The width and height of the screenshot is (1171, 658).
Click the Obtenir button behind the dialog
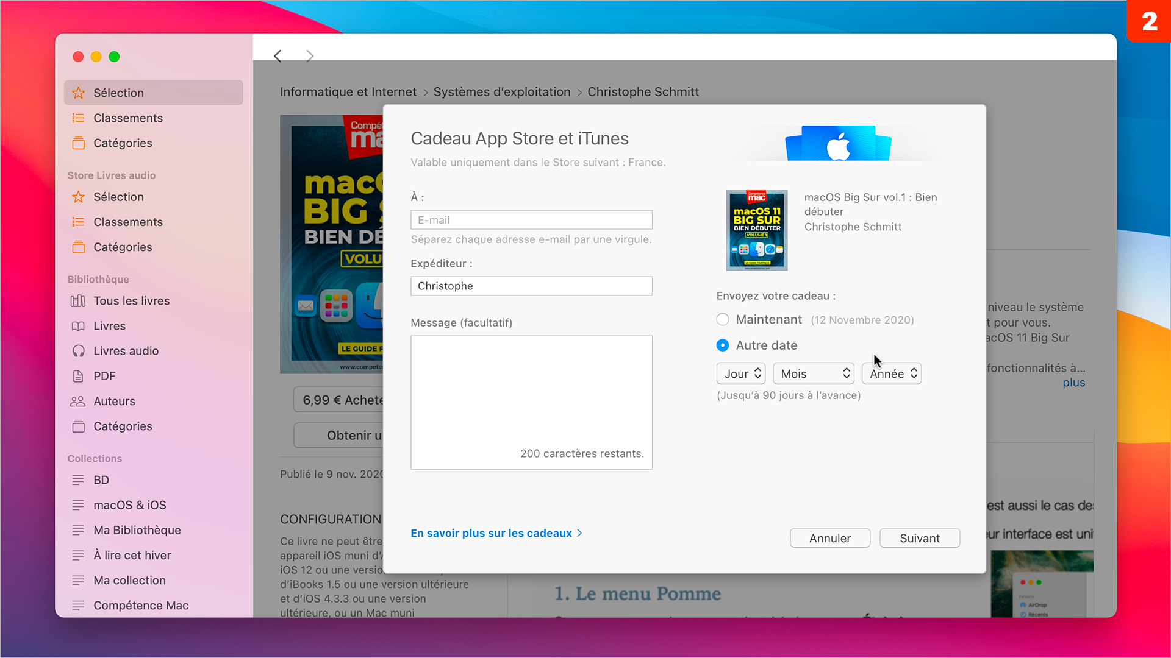[339, 435]
